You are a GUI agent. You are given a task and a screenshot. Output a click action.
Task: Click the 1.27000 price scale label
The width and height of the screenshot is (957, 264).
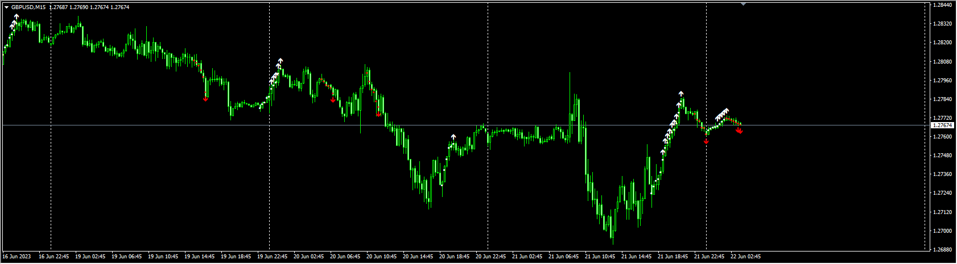[943, 231]
